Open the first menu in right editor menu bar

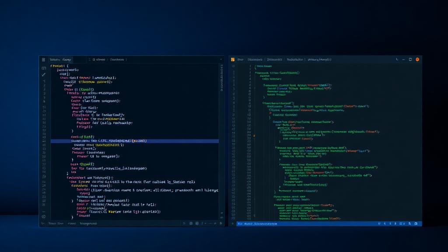240,59
